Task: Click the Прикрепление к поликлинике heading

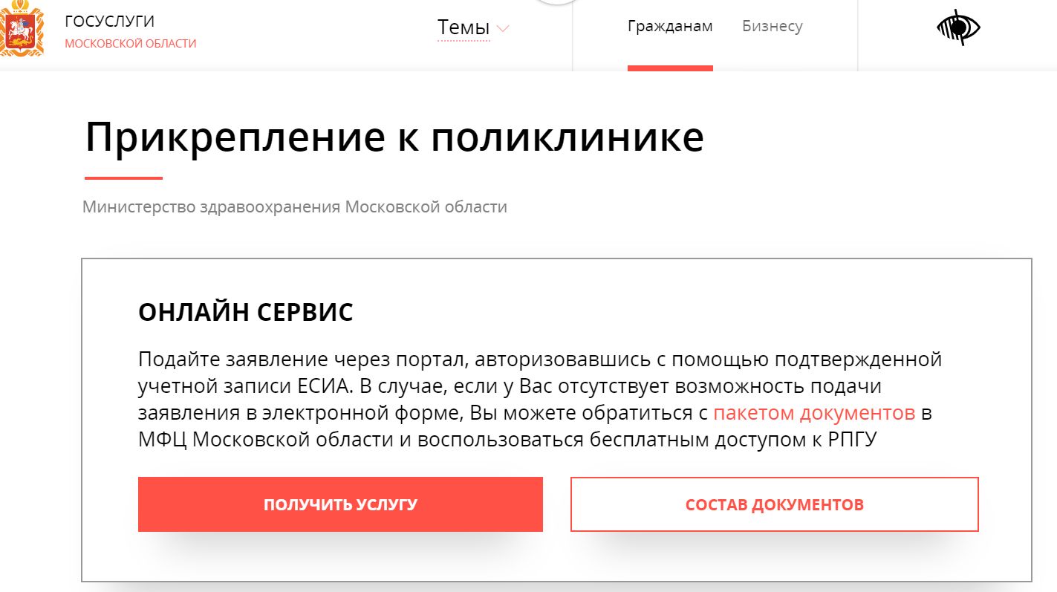Action: click(x=394, y=137)
